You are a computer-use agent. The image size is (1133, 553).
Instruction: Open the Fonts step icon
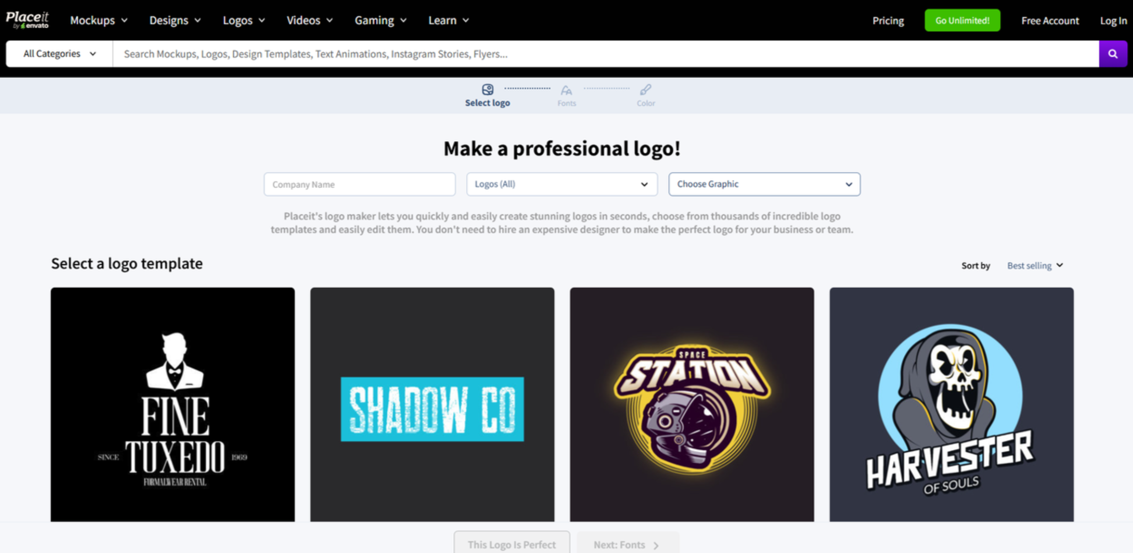click(x=566, y=91)
